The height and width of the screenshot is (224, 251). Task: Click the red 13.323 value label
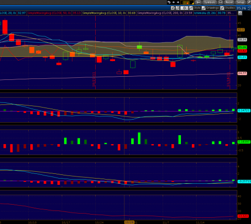[243, 216]
